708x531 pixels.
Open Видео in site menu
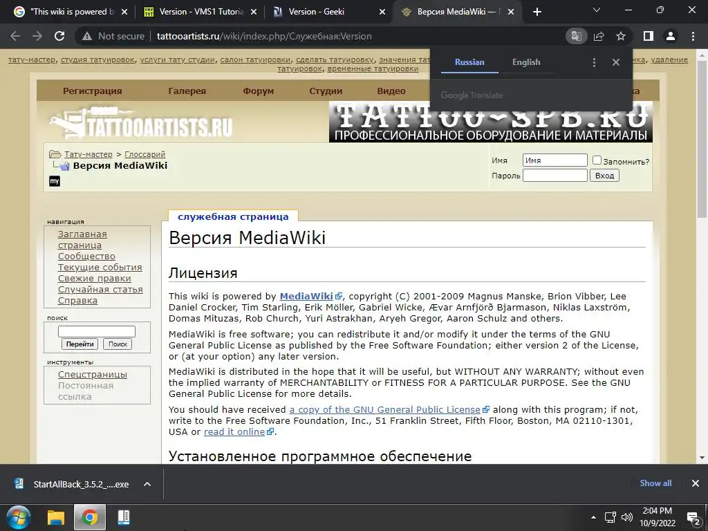pos(391,91)
